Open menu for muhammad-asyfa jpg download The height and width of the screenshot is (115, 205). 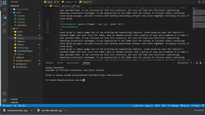pos(31,111)
